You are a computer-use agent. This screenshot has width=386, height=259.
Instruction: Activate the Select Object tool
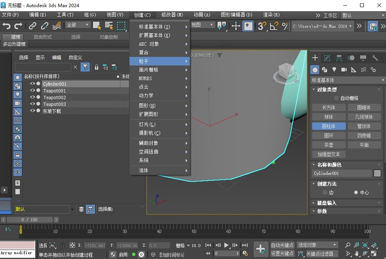click(x=97, y=26)
